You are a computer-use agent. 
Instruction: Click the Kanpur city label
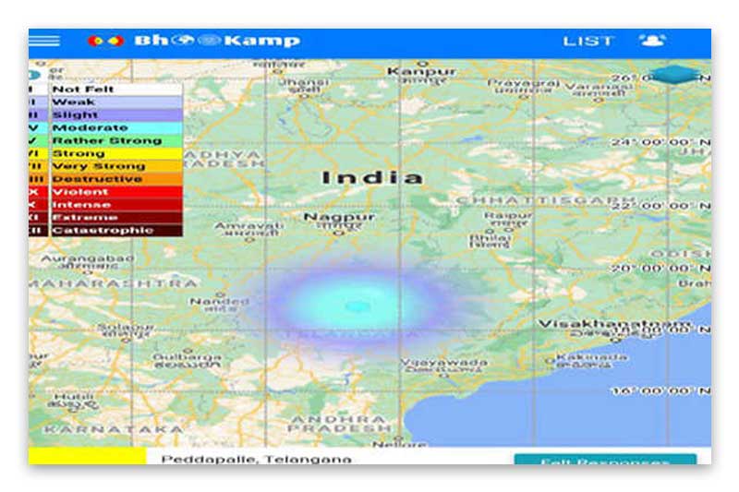[x=422, y=72]
